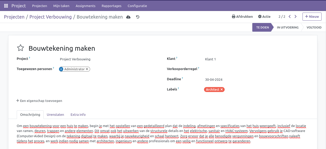326x149 pixels.
Task: Open the Actie gear dropdown
Action: [x=264, y=16]
